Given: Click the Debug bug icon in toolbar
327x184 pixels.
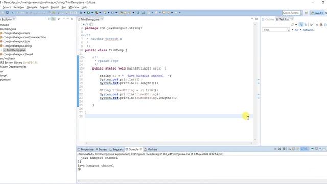Looking at the screenshot, I should [81, 13].
